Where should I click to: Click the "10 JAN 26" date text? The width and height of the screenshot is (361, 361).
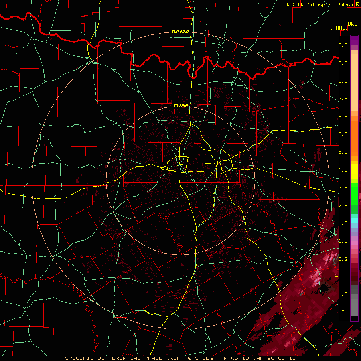click(258, 358)
